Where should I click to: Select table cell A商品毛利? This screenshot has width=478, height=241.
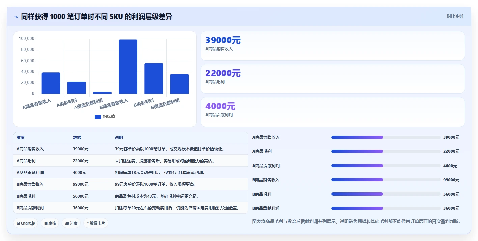(x=26, y=161)
